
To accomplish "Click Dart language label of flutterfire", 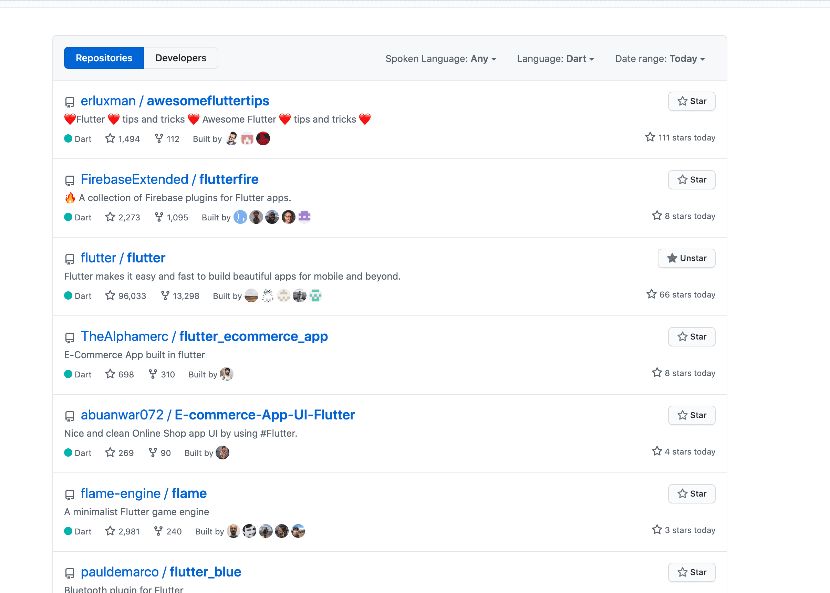I will pos(83,218).
